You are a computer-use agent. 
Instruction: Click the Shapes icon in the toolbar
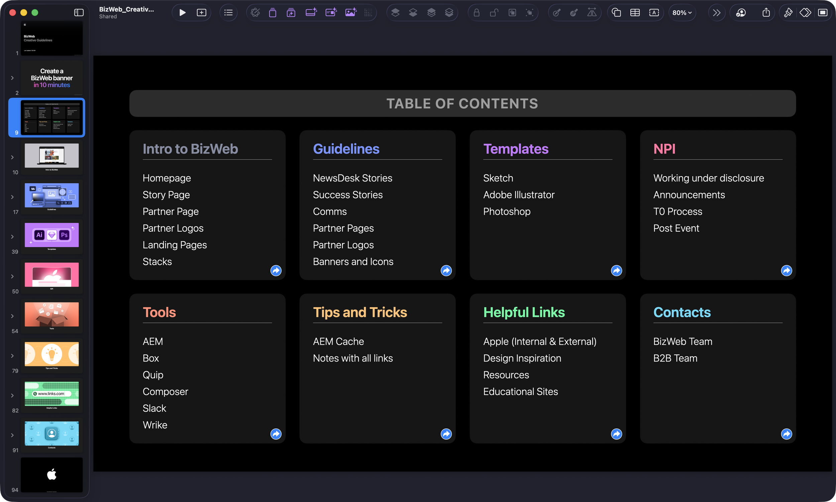tap(616, 13)
